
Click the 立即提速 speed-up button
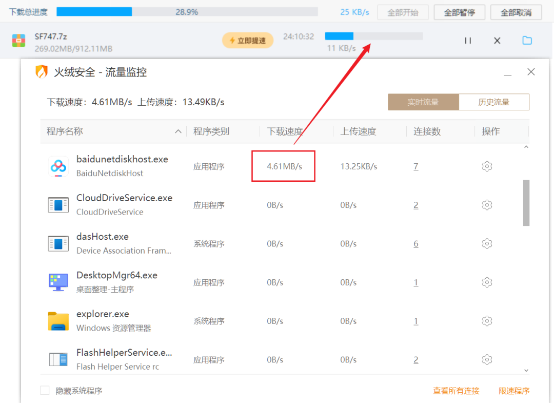point(247,41)
